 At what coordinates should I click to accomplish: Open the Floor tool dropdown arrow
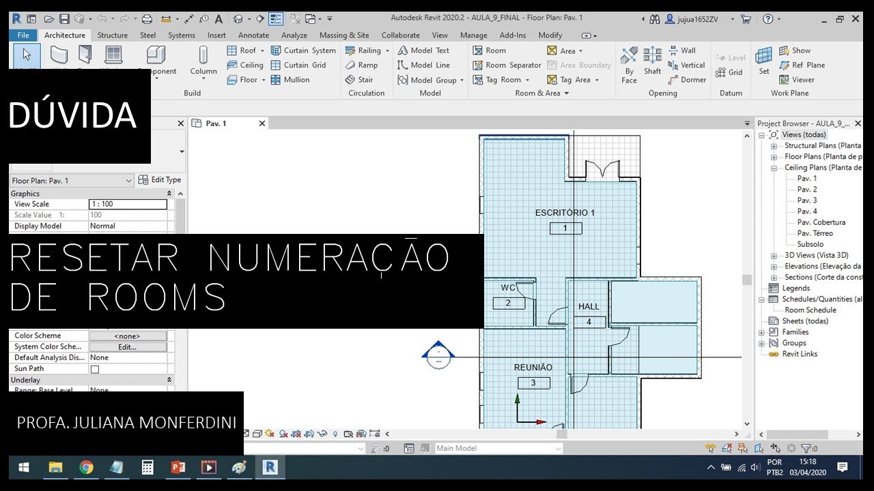tap(262, 80)
